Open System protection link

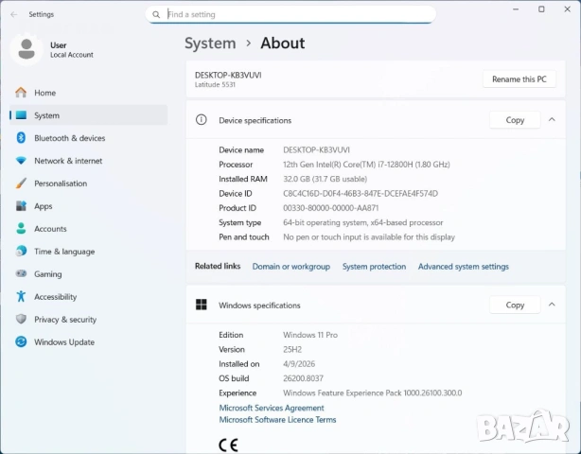pos(374,267)
